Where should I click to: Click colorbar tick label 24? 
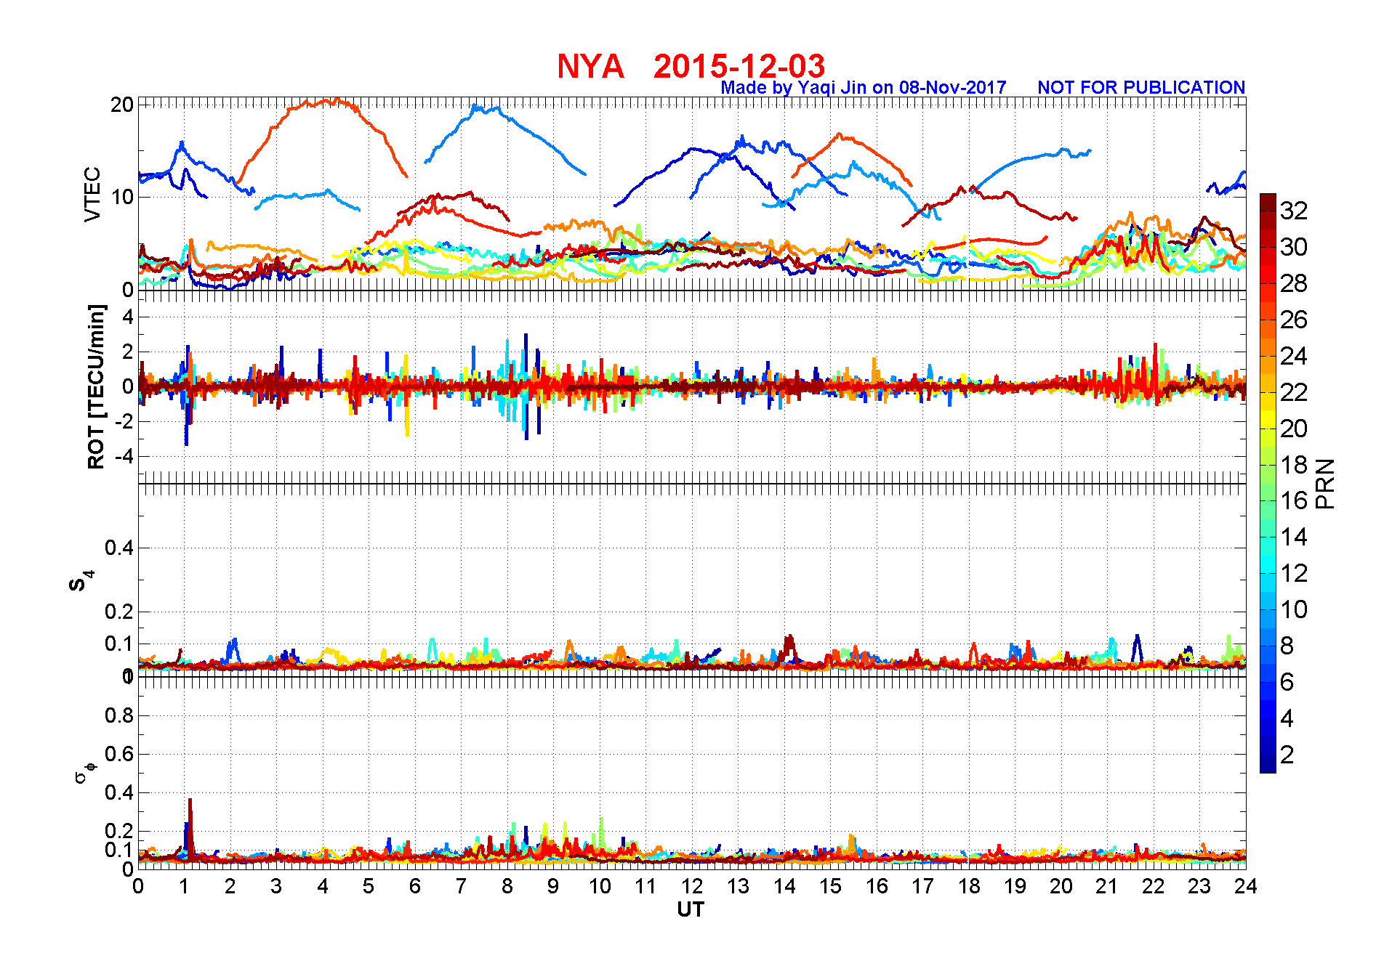[x=1294, y=356]
